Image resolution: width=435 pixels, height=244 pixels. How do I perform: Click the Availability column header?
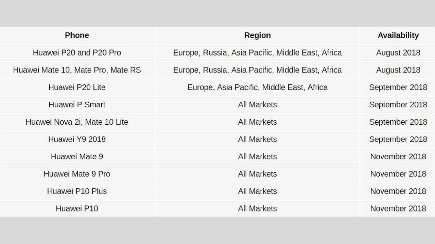pyautogui.click(x=398, y=35)
